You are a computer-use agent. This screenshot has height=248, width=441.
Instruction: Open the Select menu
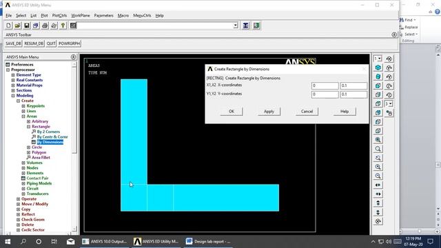tap(21, 15)
